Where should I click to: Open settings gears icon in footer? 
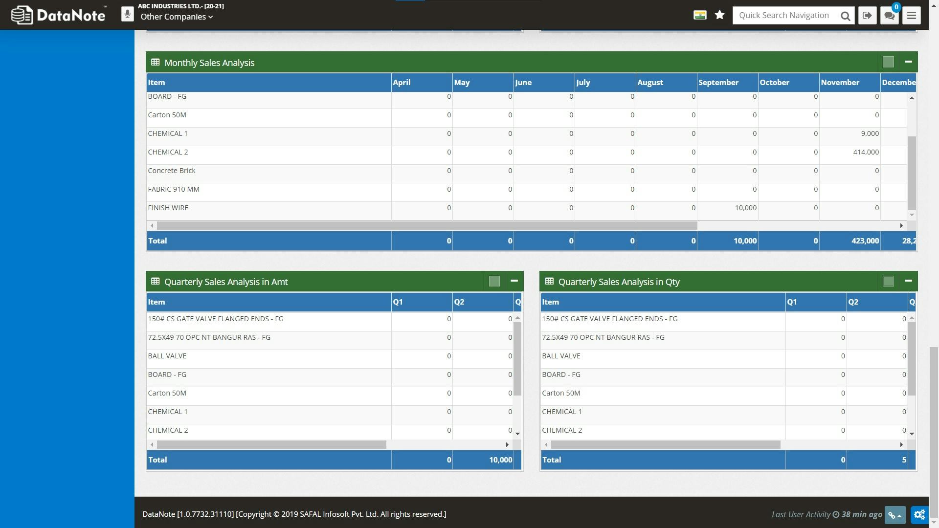pos(919,515)
